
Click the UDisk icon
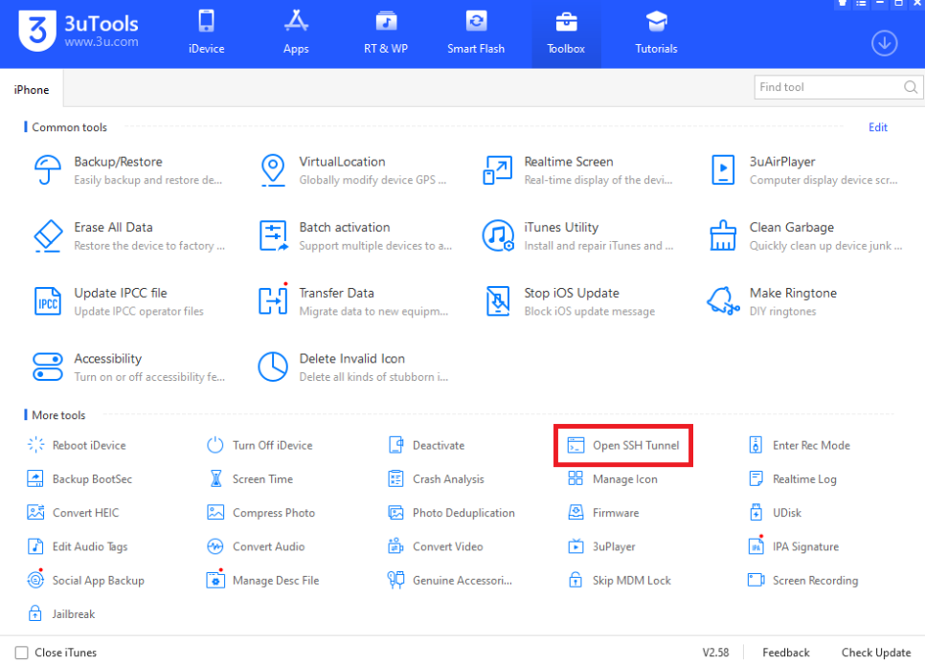pyautogui.click(x=756, y=512)
